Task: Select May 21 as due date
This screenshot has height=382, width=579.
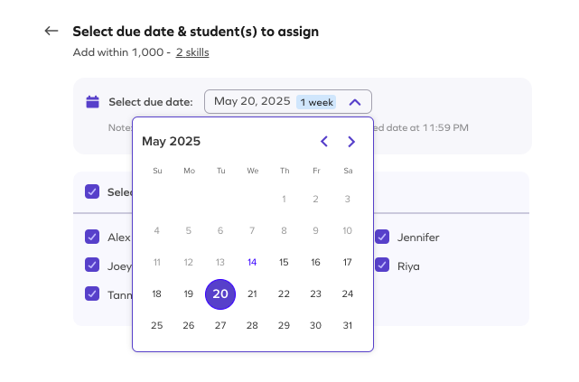Action: coord(252,293)
